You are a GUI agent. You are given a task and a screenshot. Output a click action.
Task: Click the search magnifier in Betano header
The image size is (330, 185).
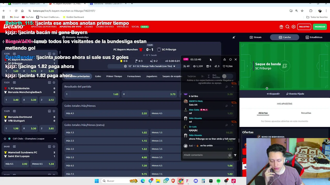tap(287, 27)
